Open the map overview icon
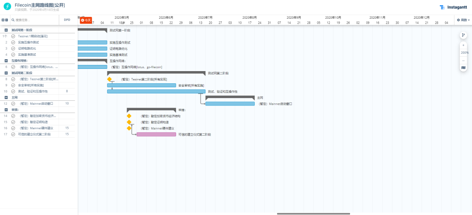Screen dimensions: 472x215 point(463,68)
